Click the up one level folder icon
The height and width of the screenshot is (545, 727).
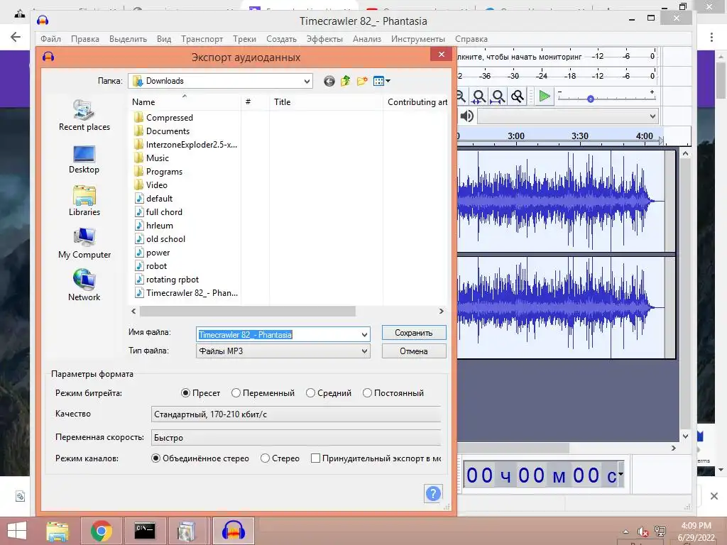click(x=346, y=81)
